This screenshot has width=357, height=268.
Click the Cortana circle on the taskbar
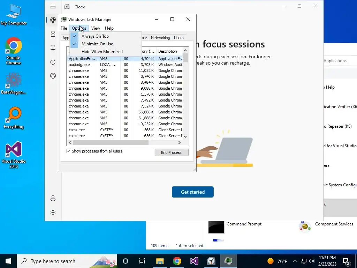pos(126,261)
